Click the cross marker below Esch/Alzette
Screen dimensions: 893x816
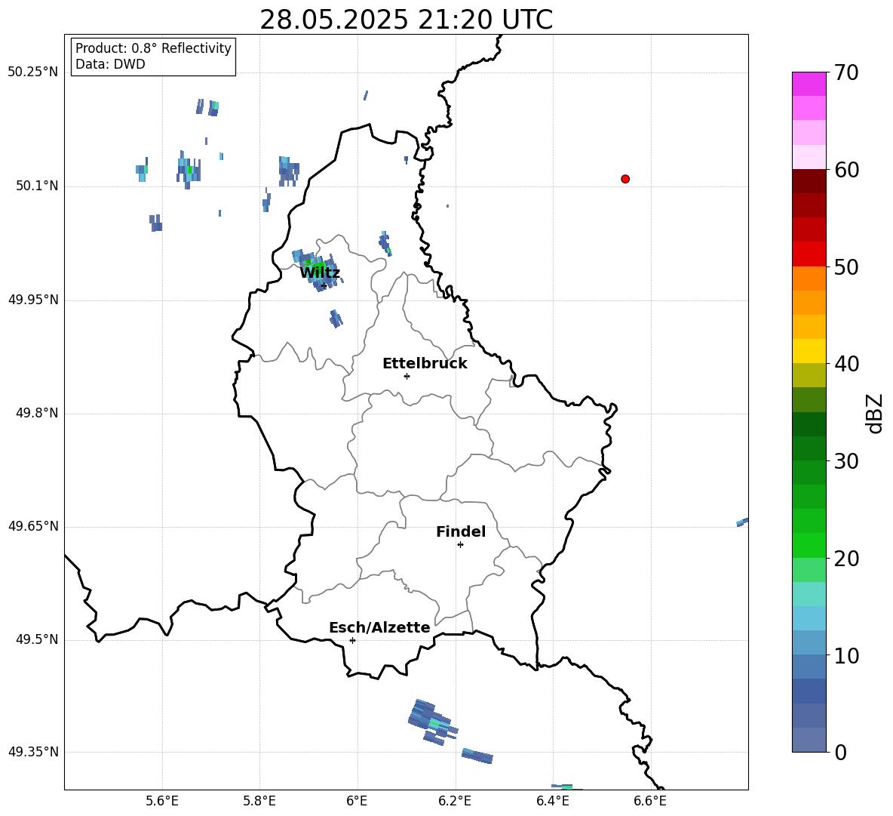[352, 640]
